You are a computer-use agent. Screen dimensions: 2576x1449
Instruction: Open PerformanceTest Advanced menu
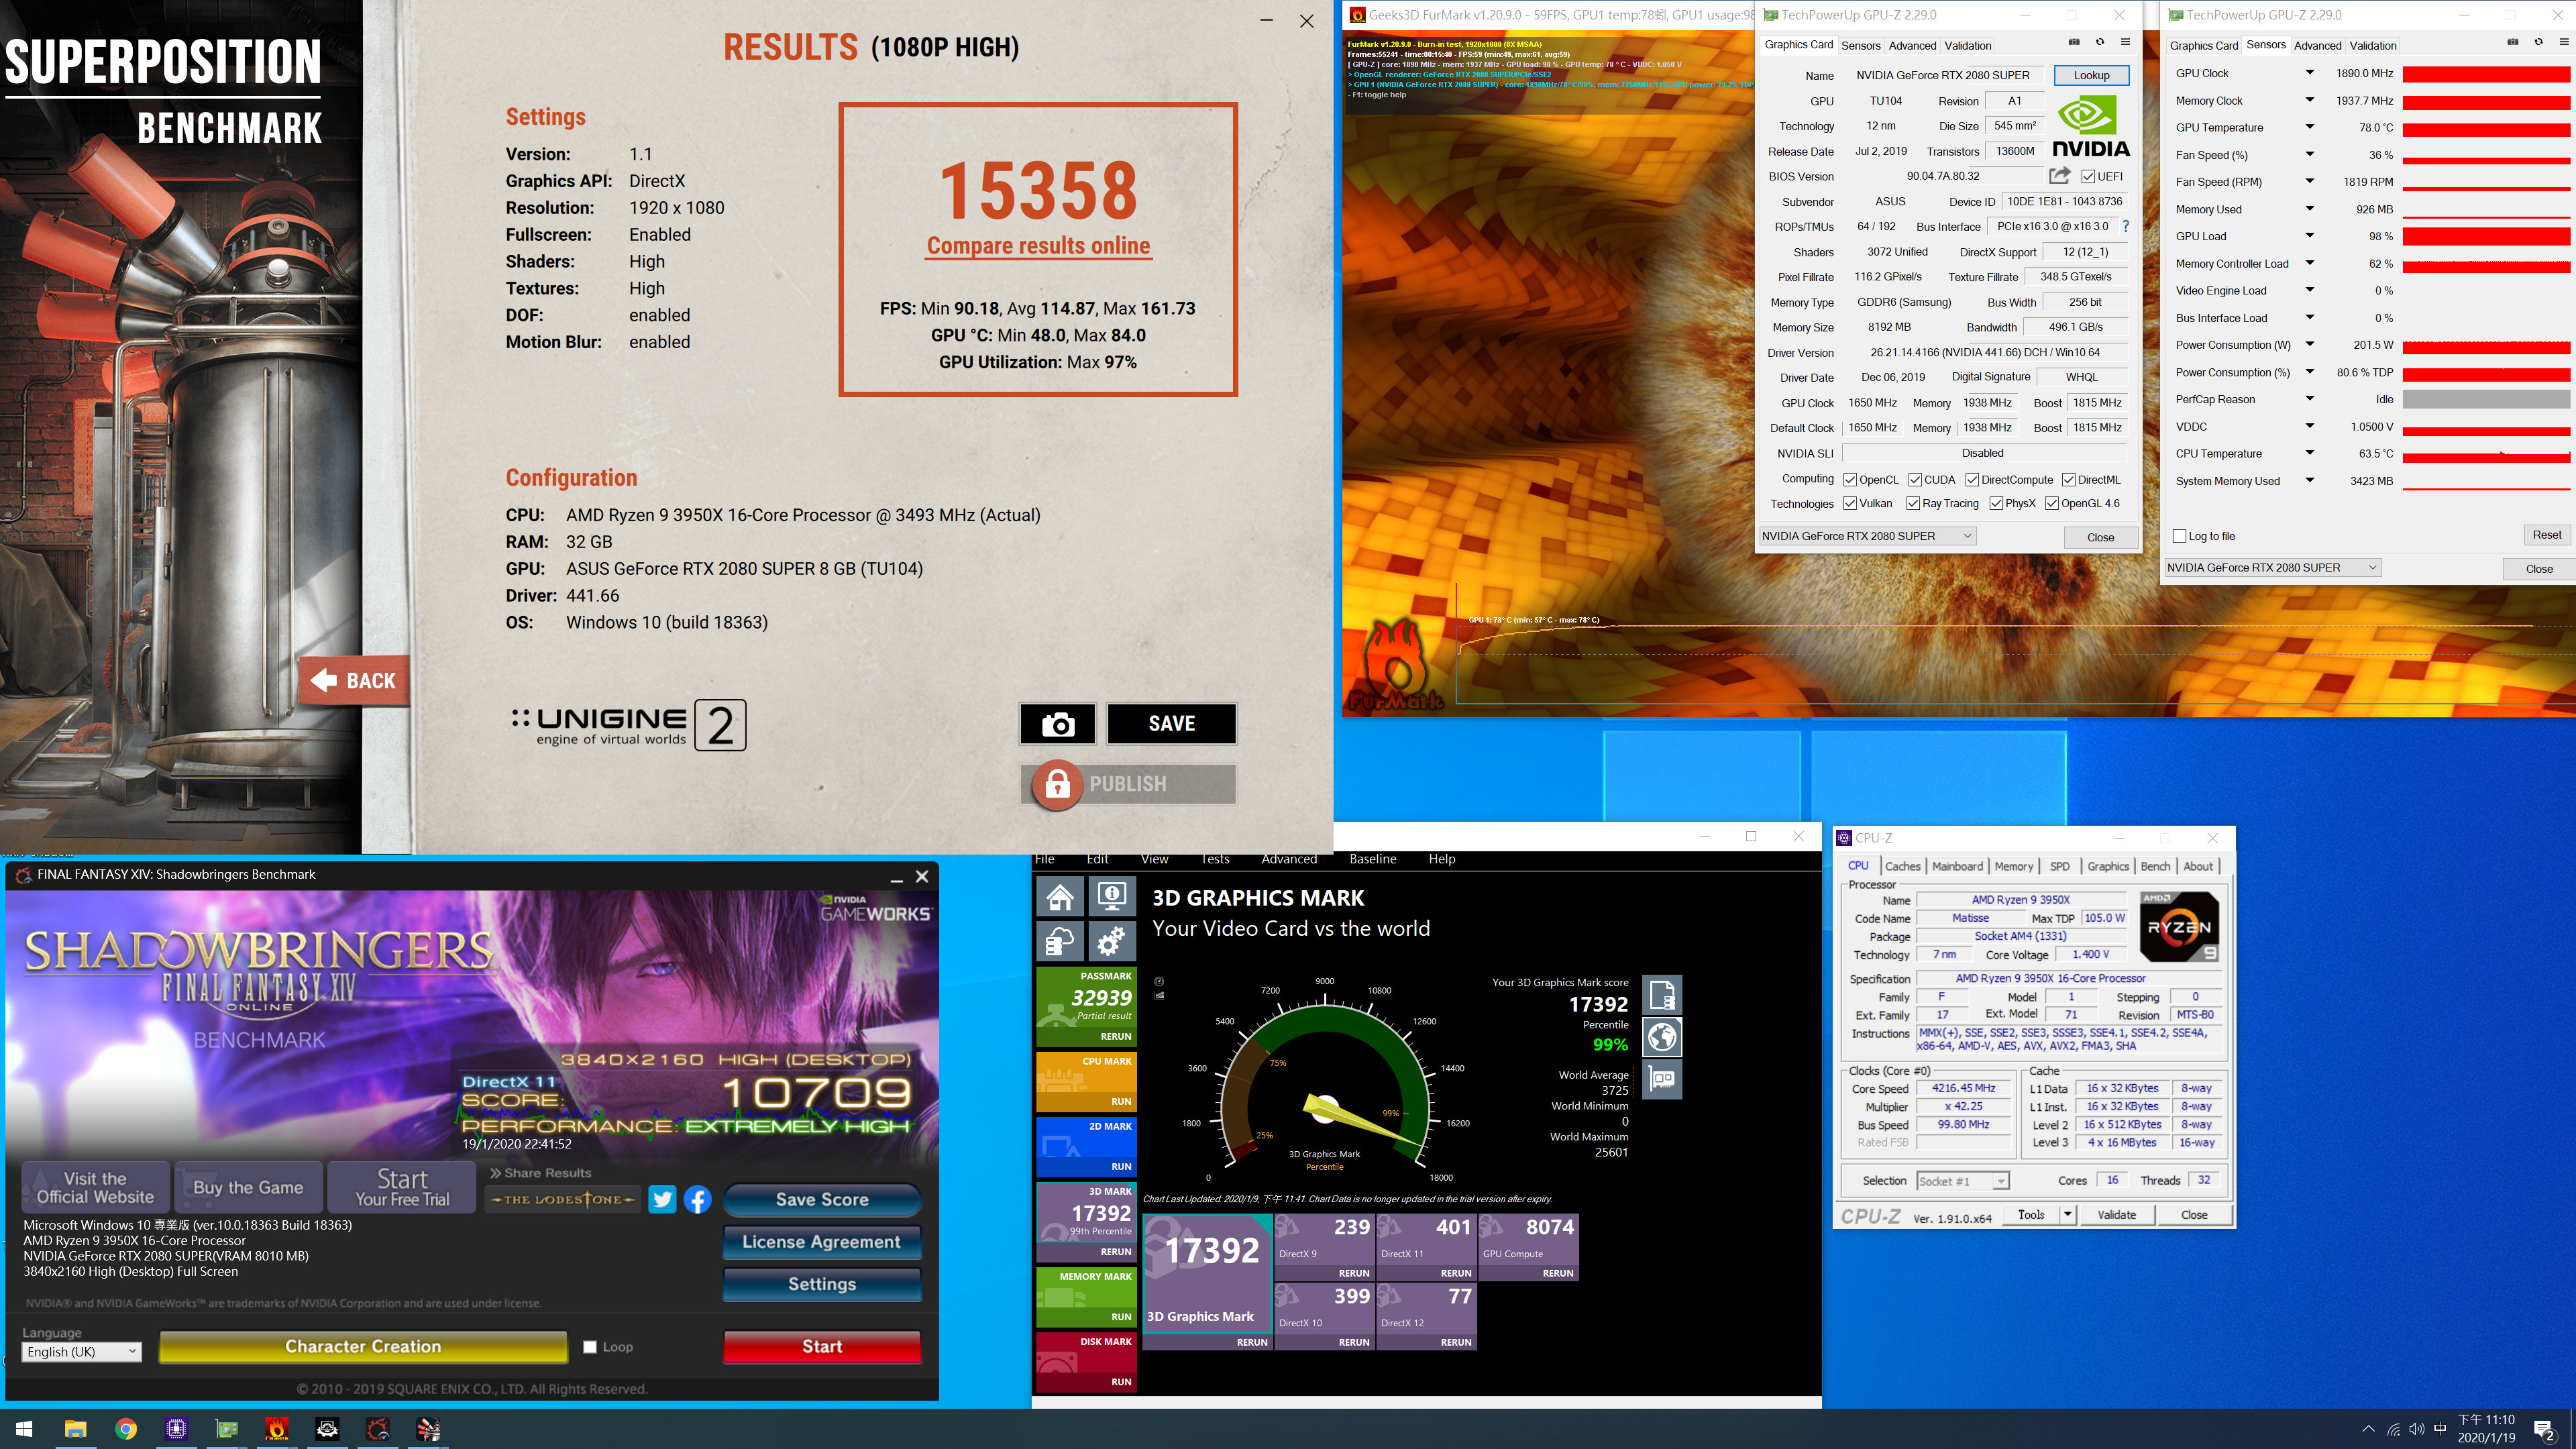(1289, 859)
